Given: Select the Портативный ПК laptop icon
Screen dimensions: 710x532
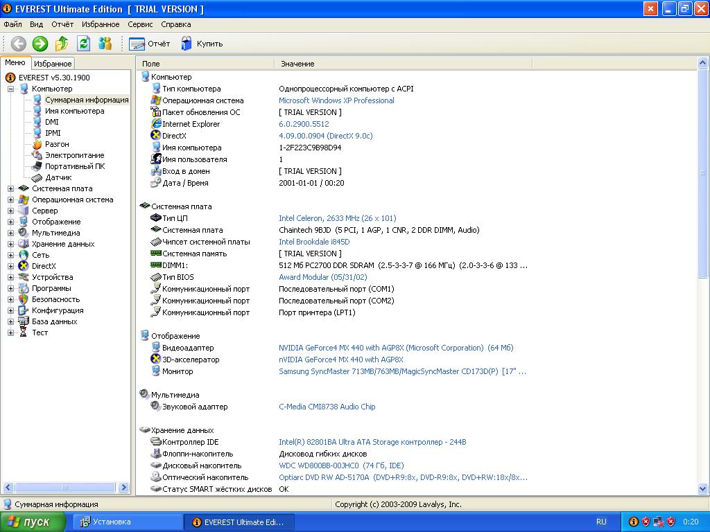Looking at the screenshot, I should tap(37, 166).
